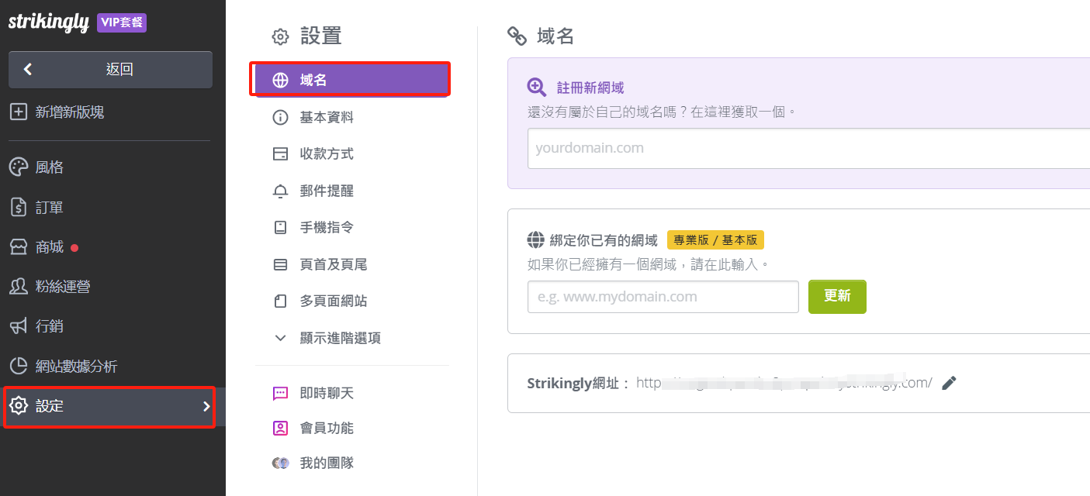Image resolution: width=1090 pixels, height=496 pixels.
Task: Open the 粉絲運營 sidebar item
Action: coord(63,287)
